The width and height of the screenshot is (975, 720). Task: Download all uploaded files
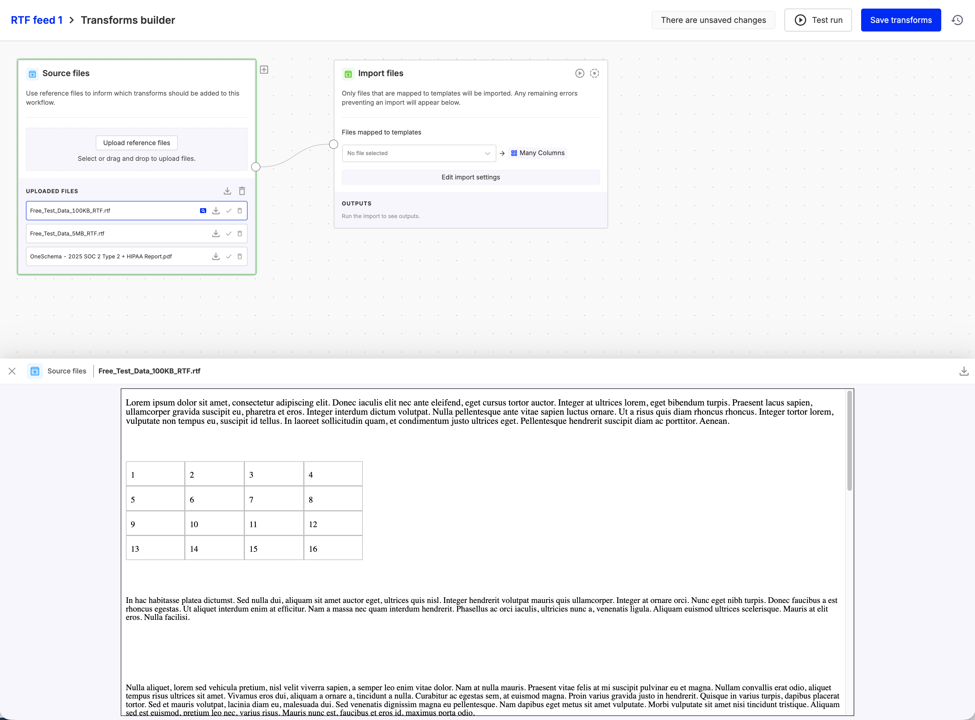[227, 191]
